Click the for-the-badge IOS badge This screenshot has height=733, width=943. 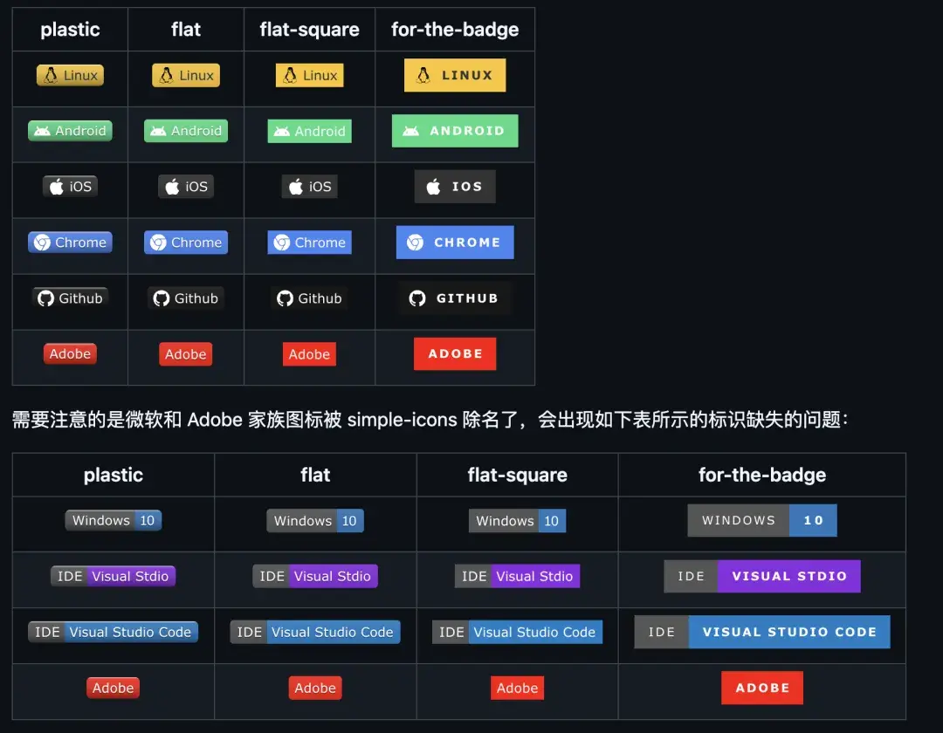click(x=455, y=186)
